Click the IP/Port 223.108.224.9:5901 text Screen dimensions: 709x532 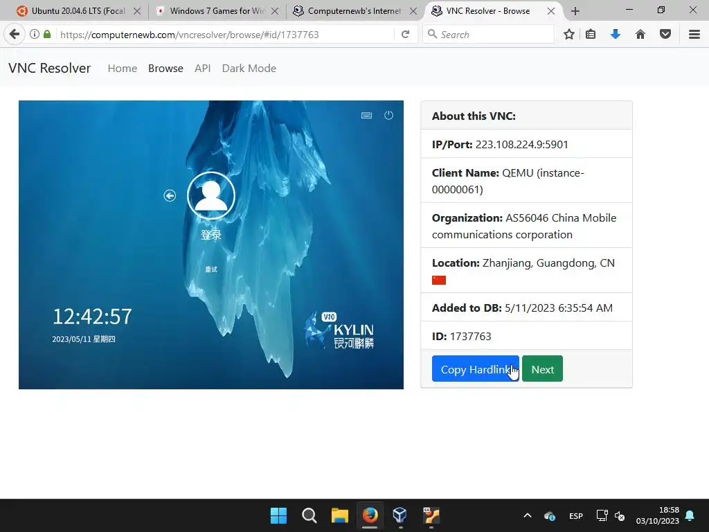point(500,144)
